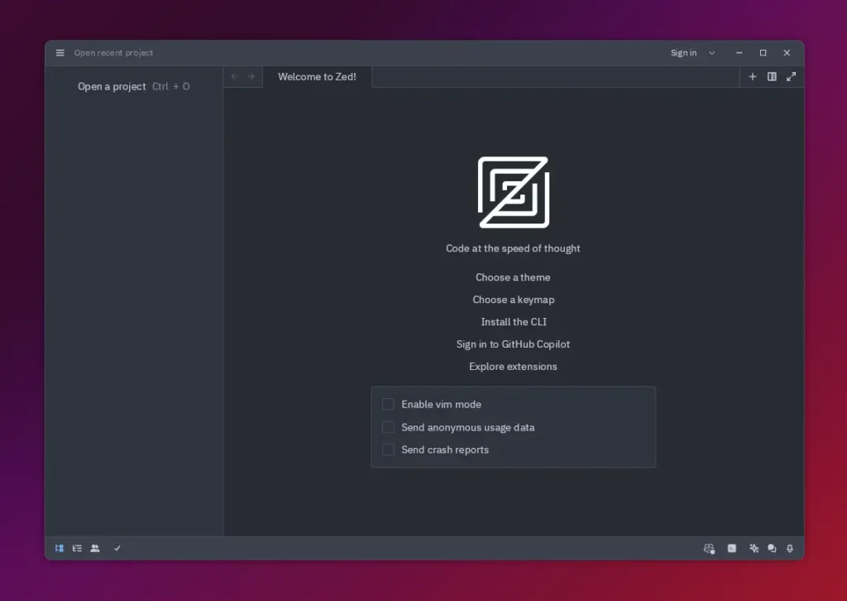Screen dimensions: 847x601
Task: Expand the user menu chevron beside Sign in
Action: (x=712, y=53)
